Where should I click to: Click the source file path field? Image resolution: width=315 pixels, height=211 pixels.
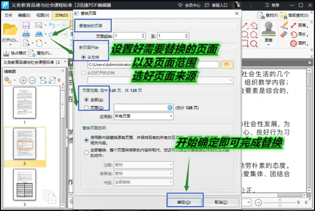(x=153, y=65)
